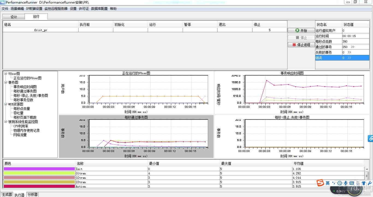
Task: Click the 停止进程 button
Action: pyautogui.click(x=301, y=45)
